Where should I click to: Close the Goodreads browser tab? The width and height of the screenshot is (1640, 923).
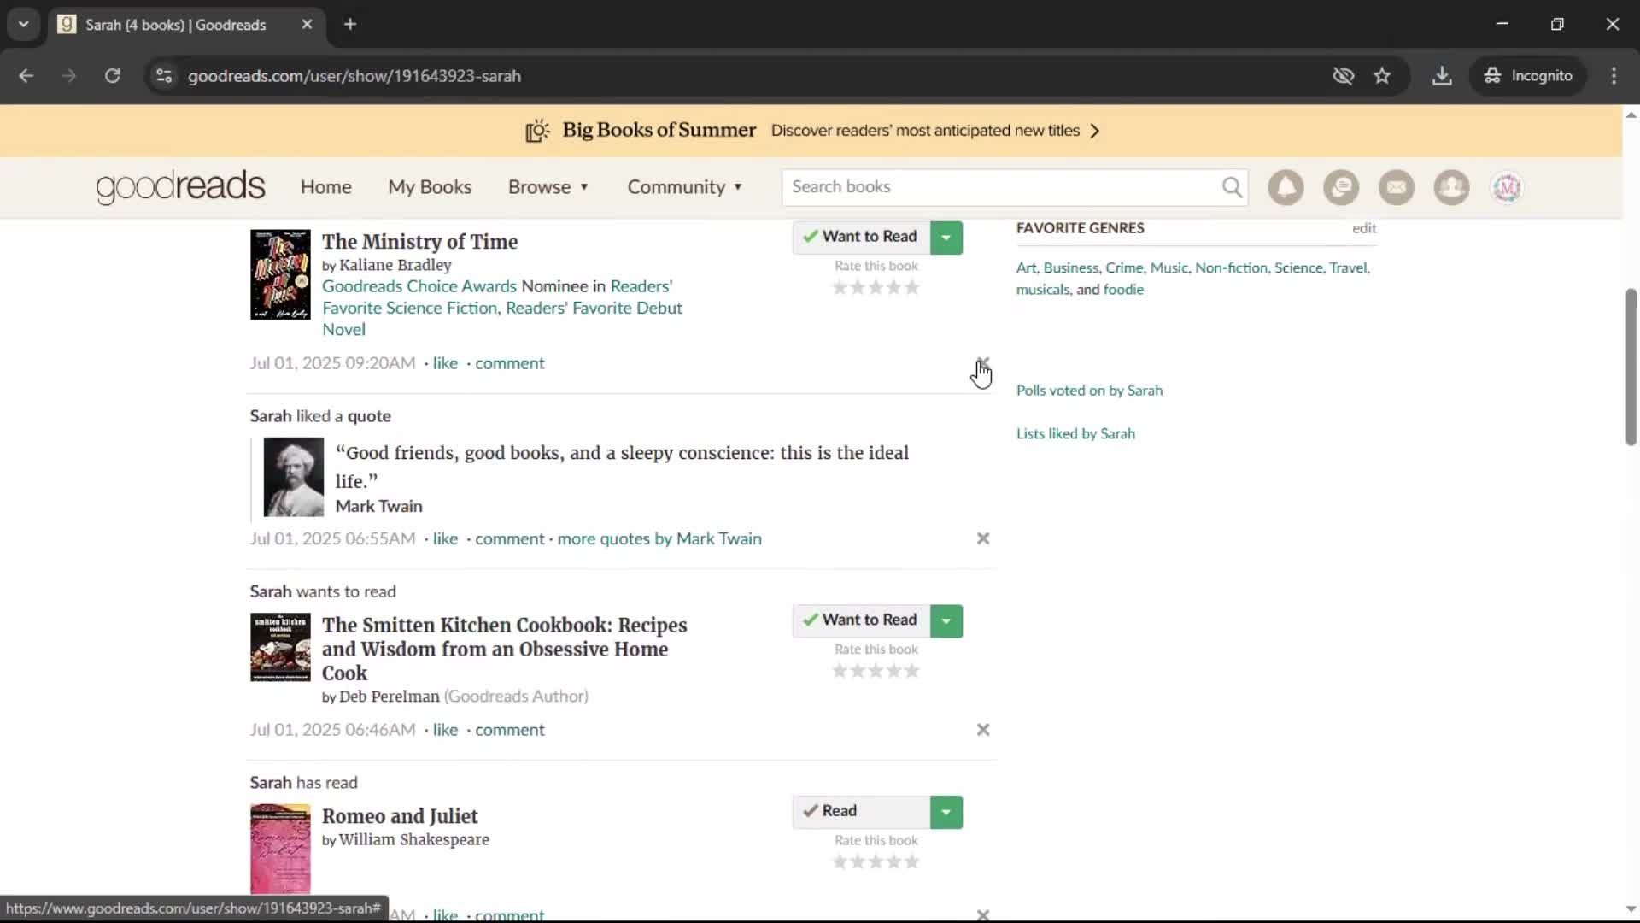pos(307,25)
